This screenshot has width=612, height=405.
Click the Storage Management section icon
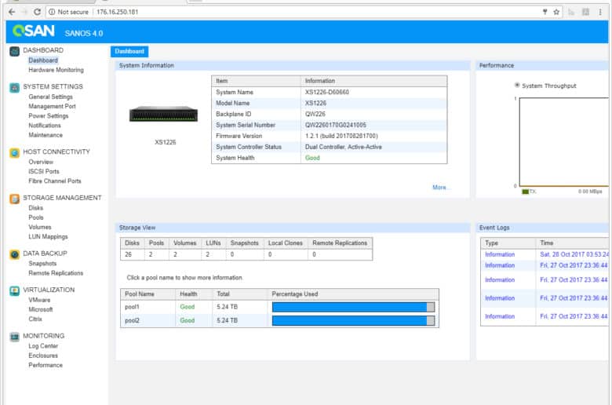click(14, 199)
